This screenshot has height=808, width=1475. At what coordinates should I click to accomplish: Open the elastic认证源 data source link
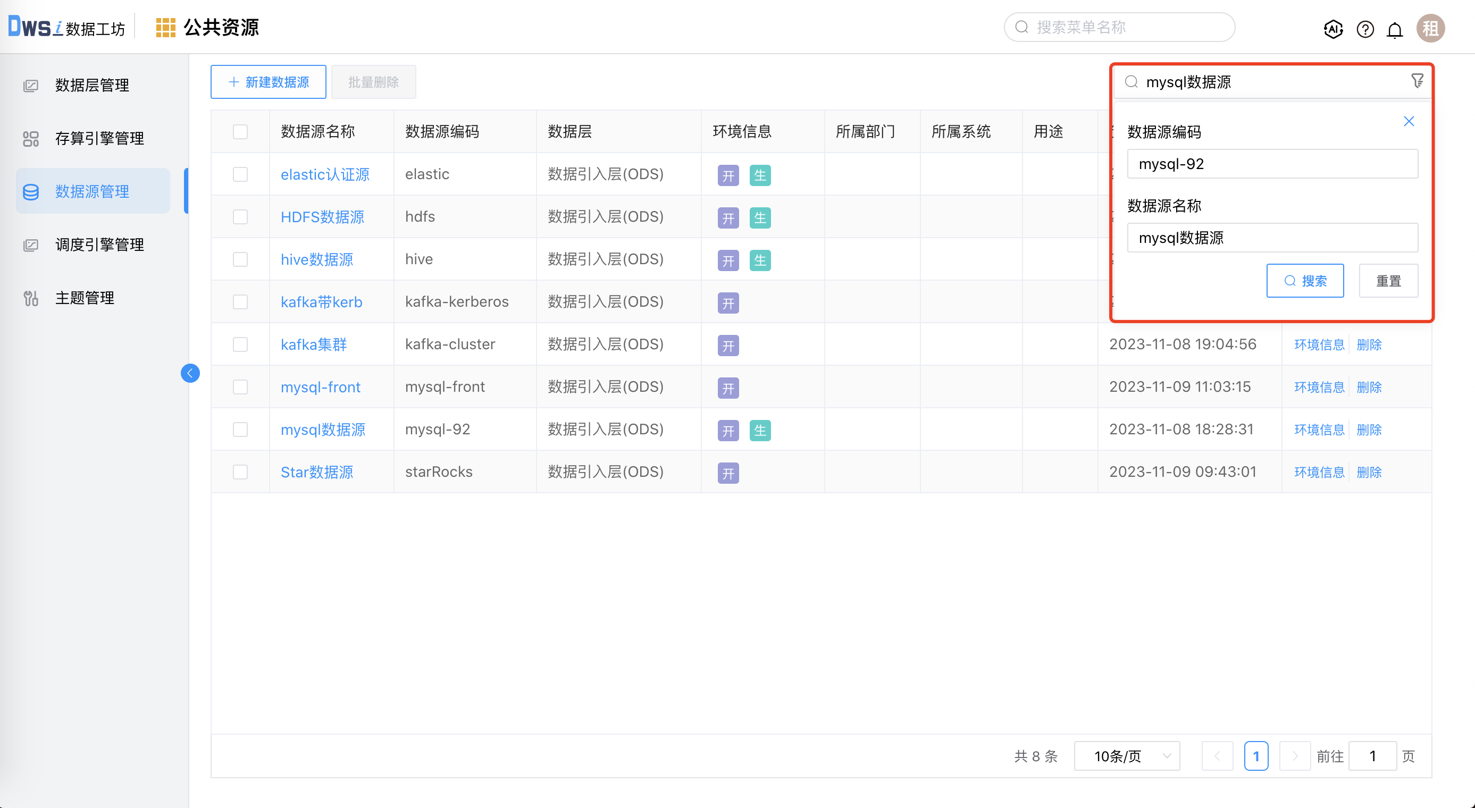(325, 174)
